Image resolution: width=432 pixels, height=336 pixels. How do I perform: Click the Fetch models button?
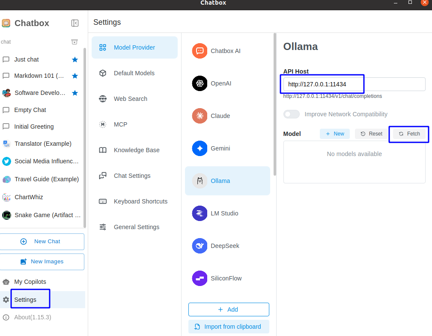[x=409, y=134]
